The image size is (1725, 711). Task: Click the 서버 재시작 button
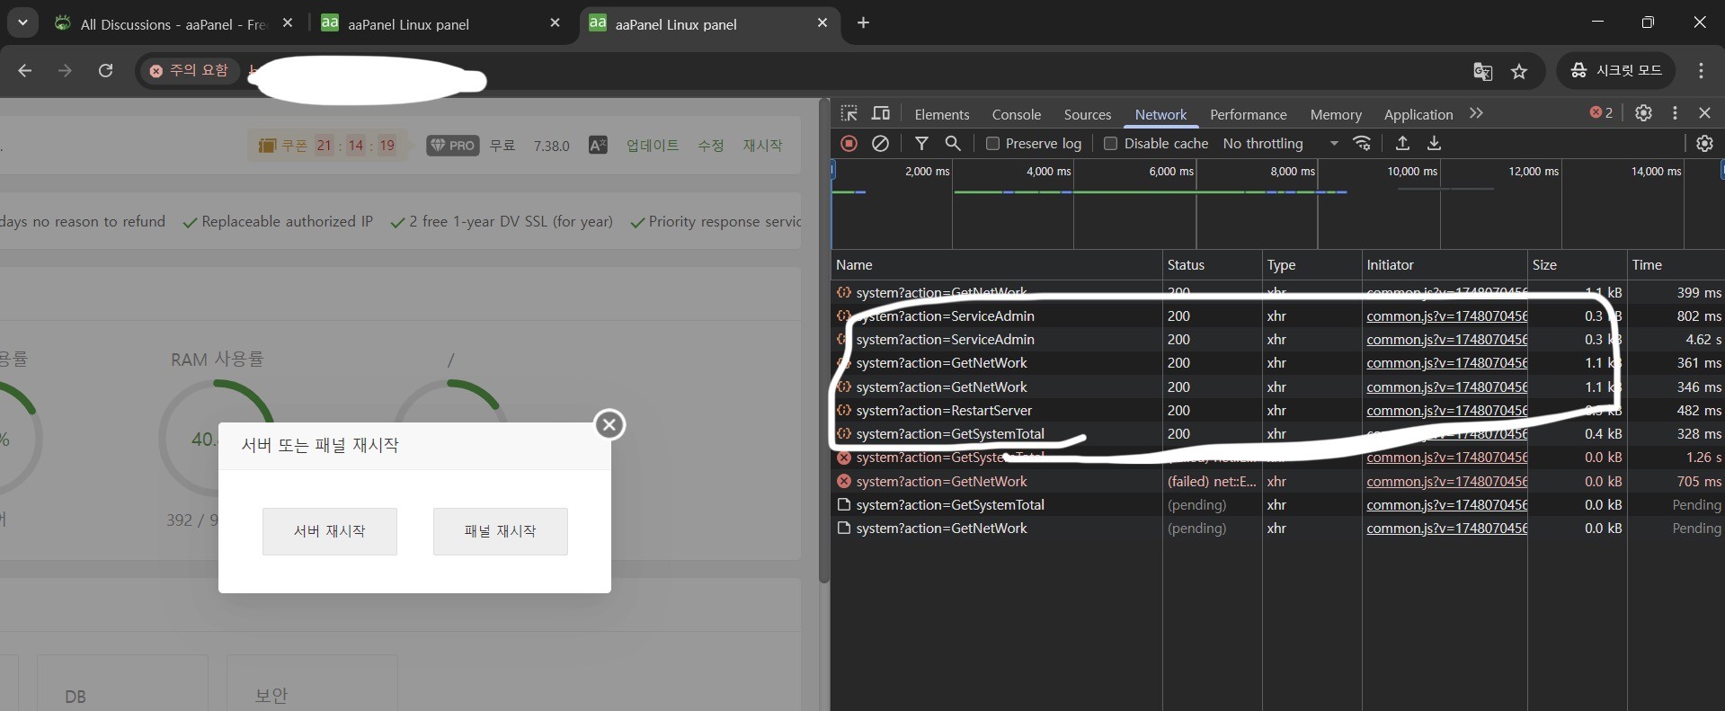tap(329, 531)
